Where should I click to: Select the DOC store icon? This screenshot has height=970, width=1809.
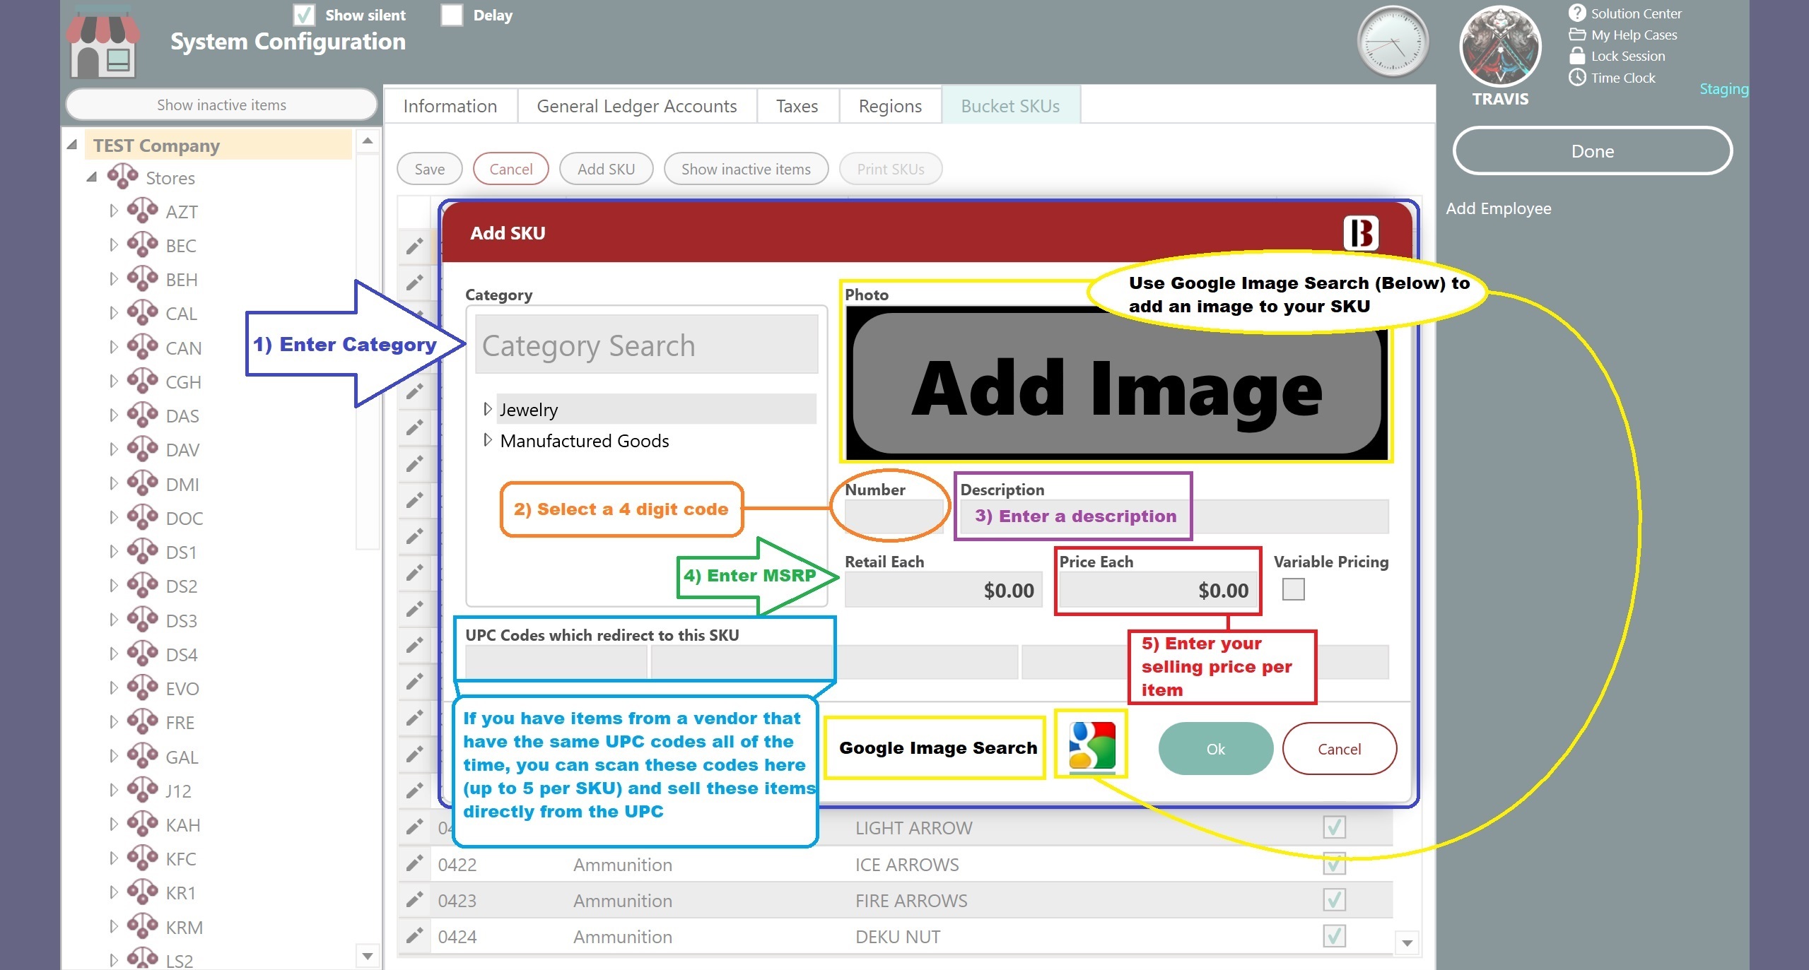[x=142, y=517]
